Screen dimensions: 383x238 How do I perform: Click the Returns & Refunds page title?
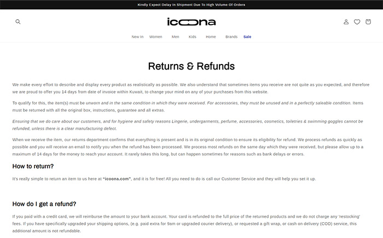pyautogui.click(x=191, y=66)
